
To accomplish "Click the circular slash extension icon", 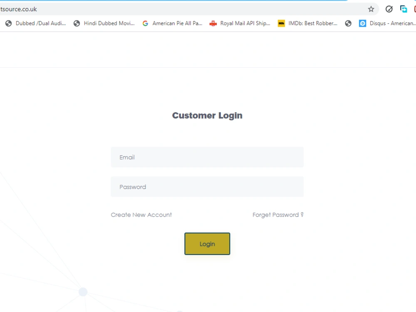I will (x=389, y=9).
